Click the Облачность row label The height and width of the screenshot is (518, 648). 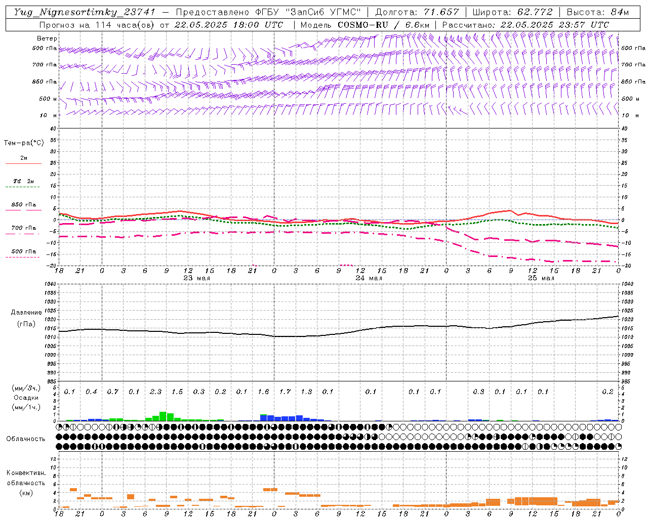26,439
